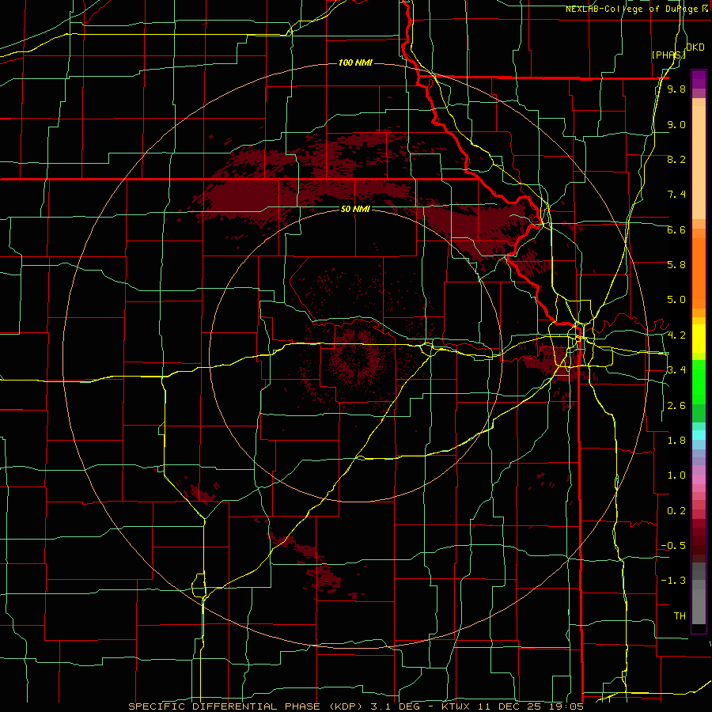The height and width of the screenshot is (712, 712).
Task: Click the 6.6 value on the color scale
Action: pos(676,229)
